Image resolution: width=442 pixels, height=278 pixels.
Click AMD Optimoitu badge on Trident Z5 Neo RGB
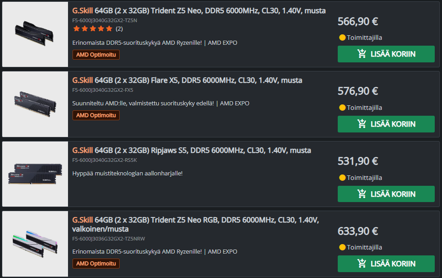pyautogui.click(x=96, y=264)
